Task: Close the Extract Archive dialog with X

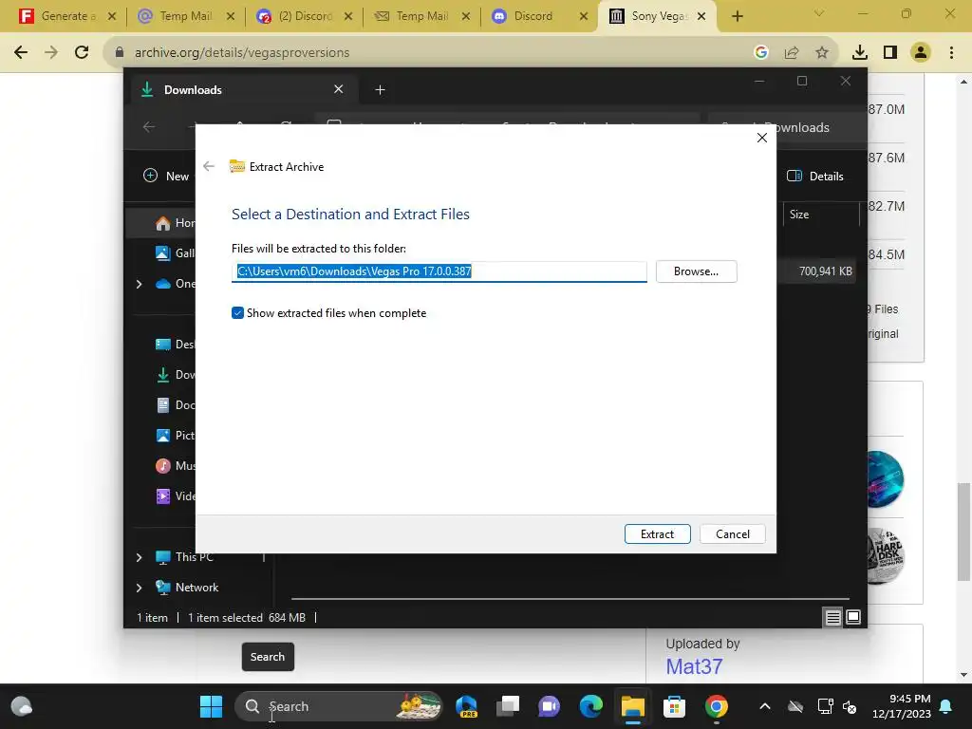Action: pos(762,138)
